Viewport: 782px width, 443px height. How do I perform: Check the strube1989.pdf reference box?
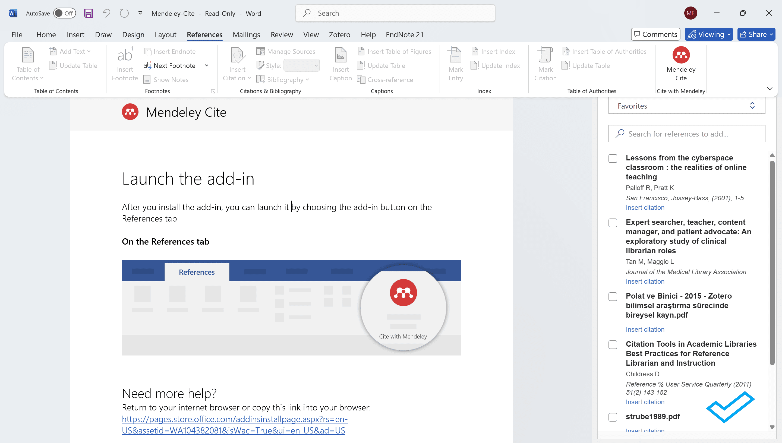[613, 417]
